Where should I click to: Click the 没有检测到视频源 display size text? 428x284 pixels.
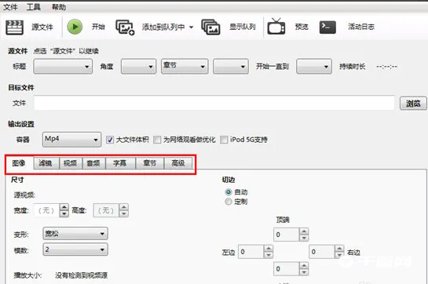82,275
